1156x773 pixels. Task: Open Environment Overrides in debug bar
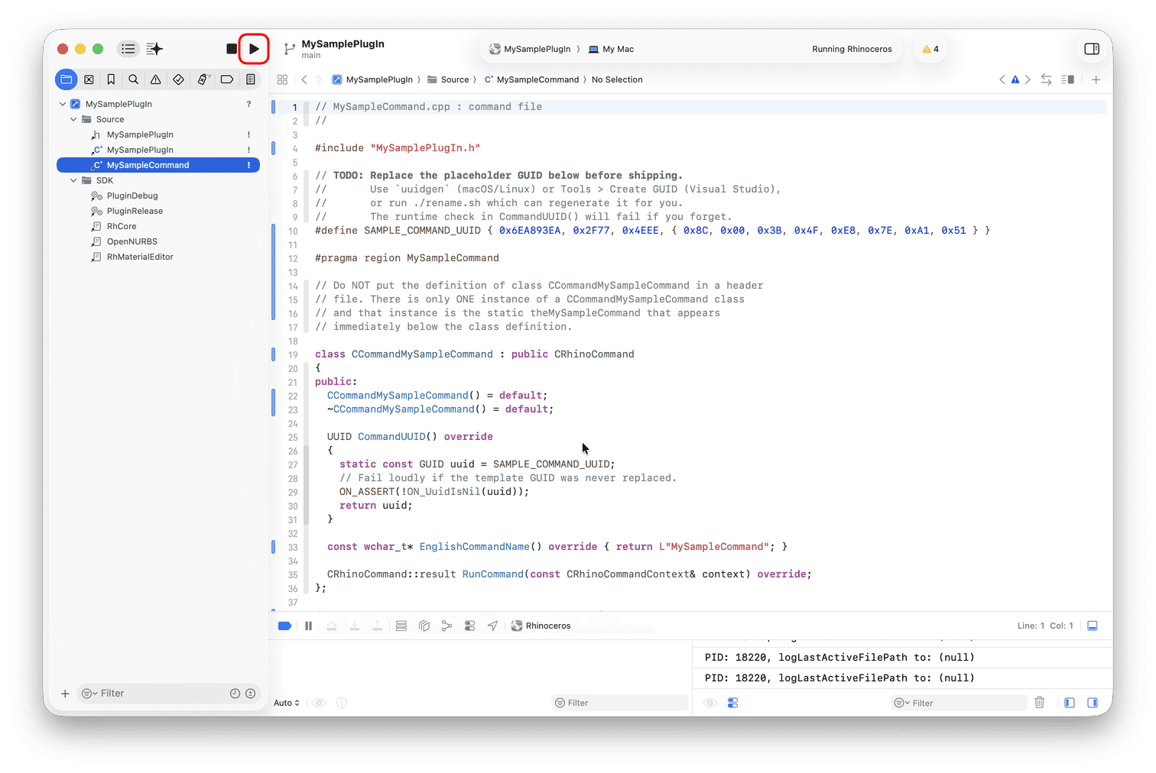[469, 626]
